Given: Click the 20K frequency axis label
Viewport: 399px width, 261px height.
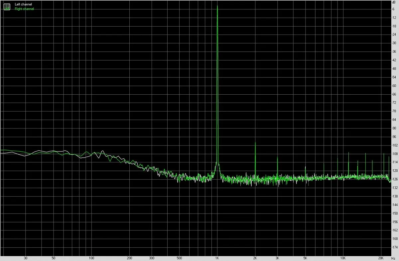Looking at the screenshot, I should 381,258.
